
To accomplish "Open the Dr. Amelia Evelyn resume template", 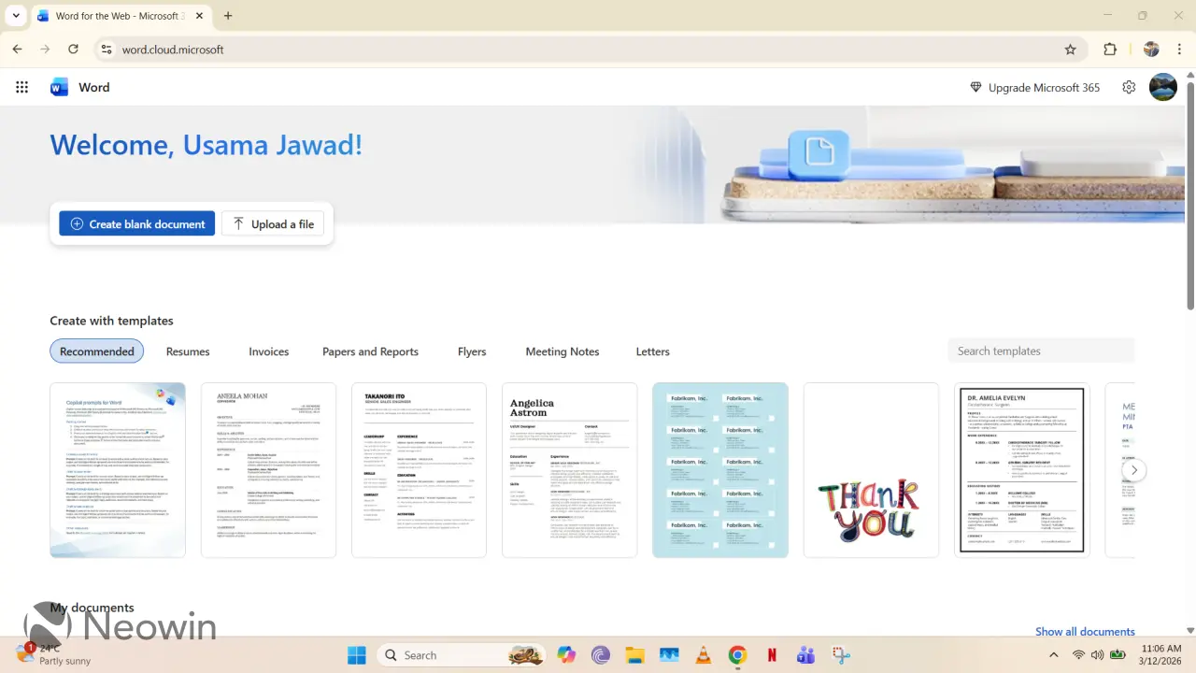I will click(x=1022, y=470).
